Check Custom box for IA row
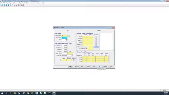The image size is (169, 95). pyautogui.click(x=96, y=37)
